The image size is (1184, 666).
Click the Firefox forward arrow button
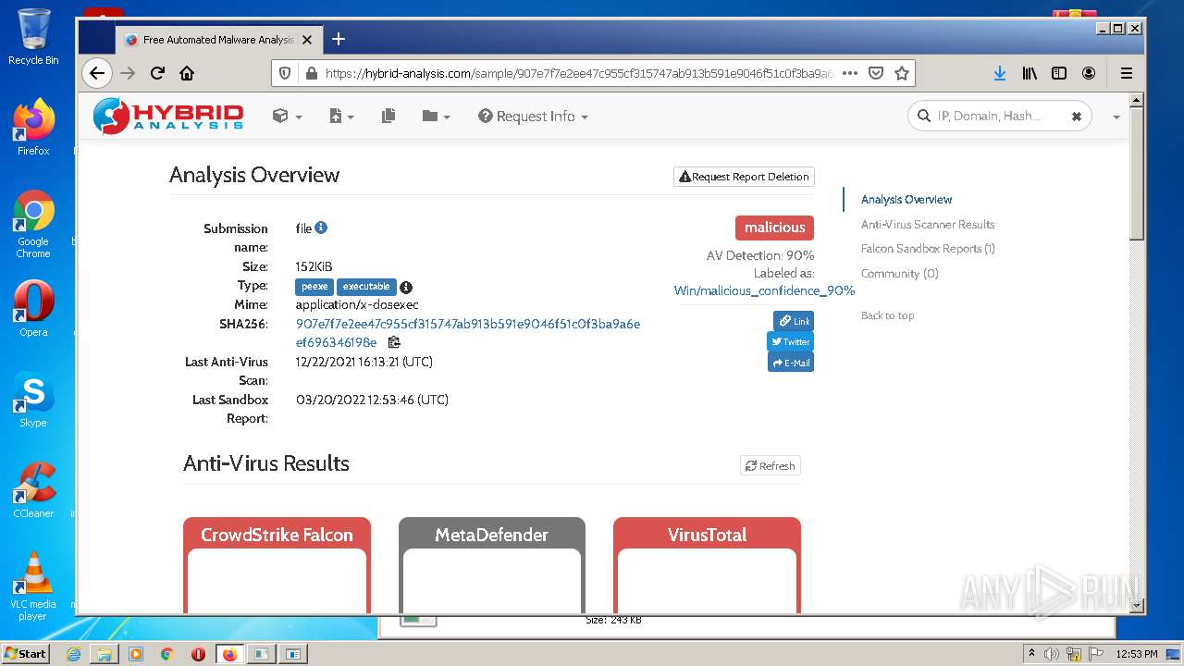coord(128,73)
